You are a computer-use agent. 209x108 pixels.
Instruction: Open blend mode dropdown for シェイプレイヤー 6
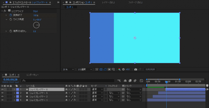coord(97,89)
